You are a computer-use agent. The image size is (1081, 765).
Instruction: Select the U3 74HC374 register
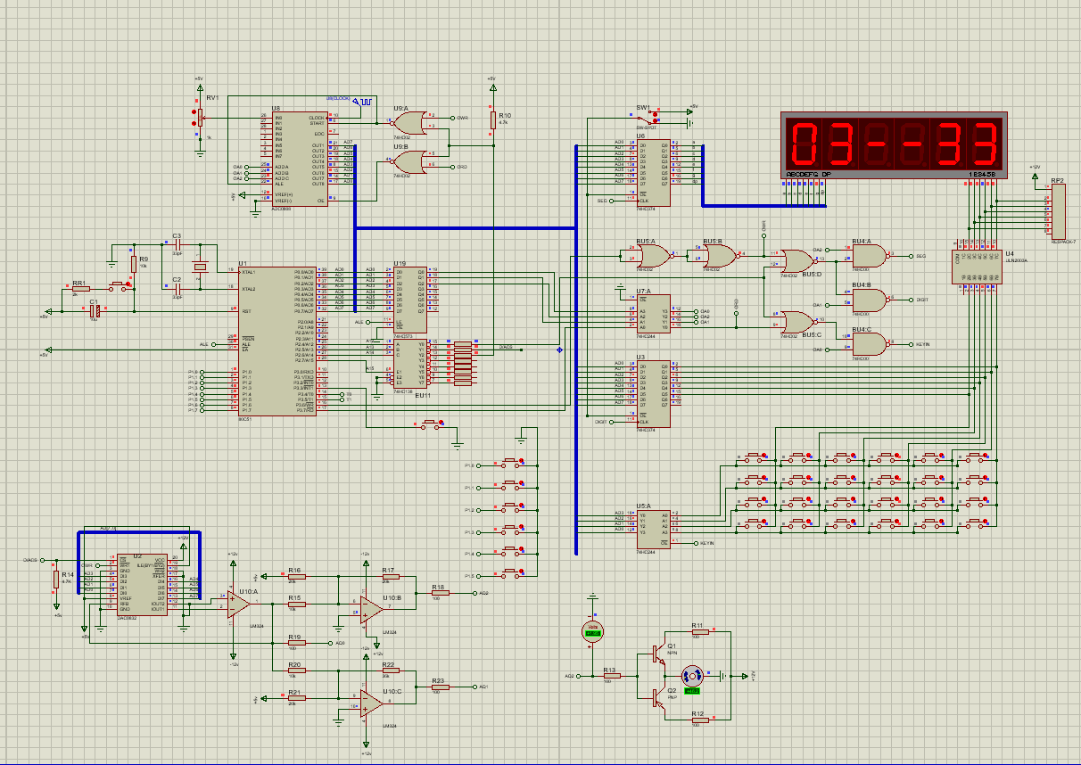[654, 393]
